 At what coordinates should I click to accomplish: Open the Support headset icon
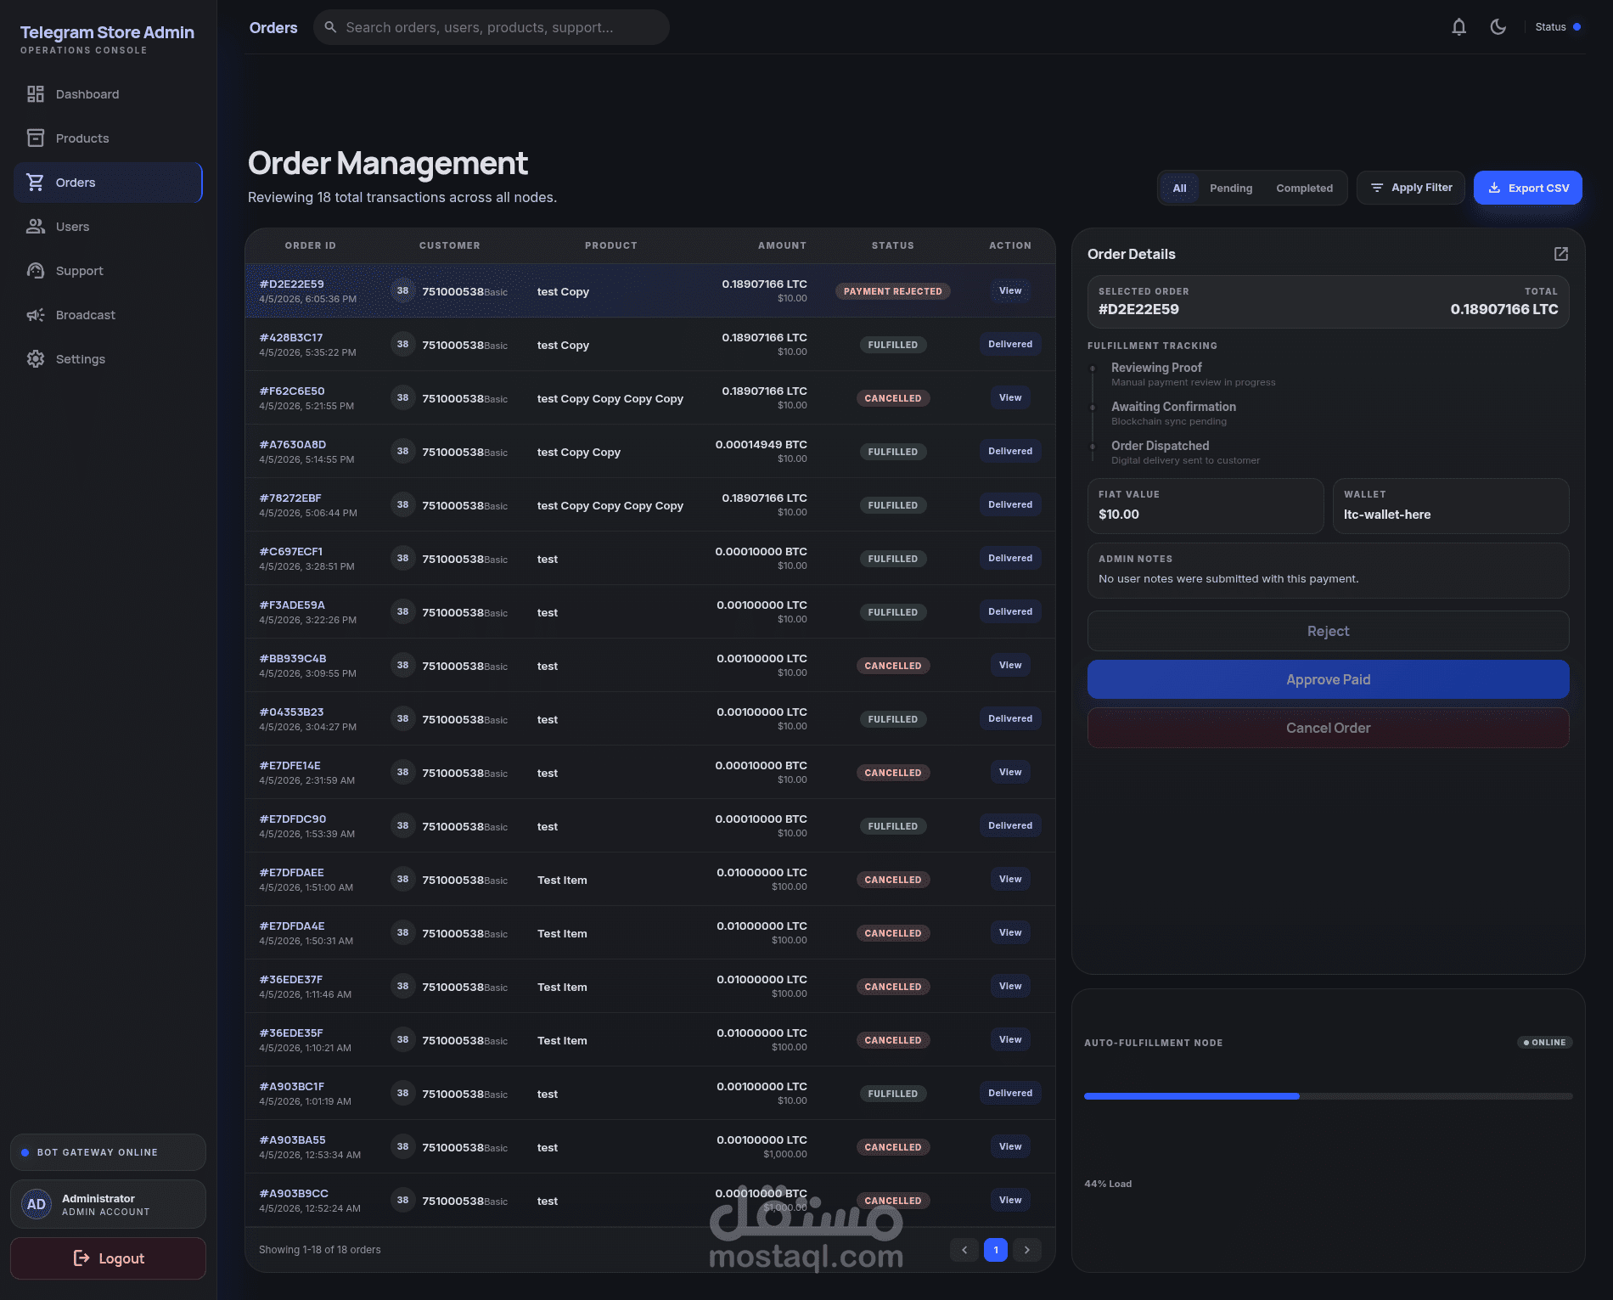35,271
